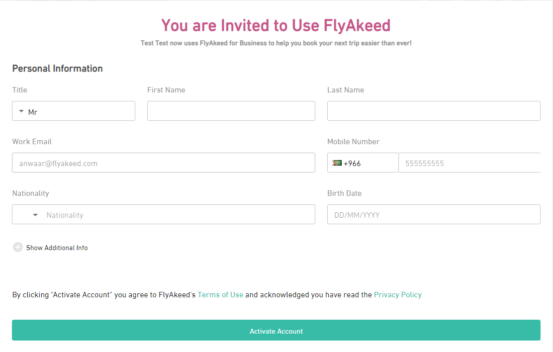The height and width of the screenshot is (352, 553).
Task: Expand the Nationality dropdown arrow
Action: [35, 215]
